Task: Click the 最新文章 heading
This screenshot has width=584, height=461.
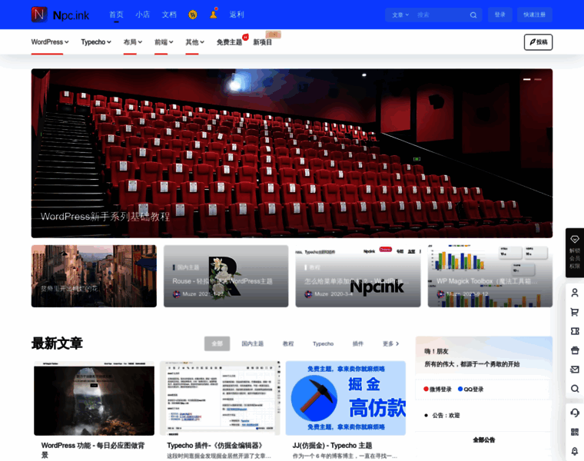Action: tap(57, 343)
